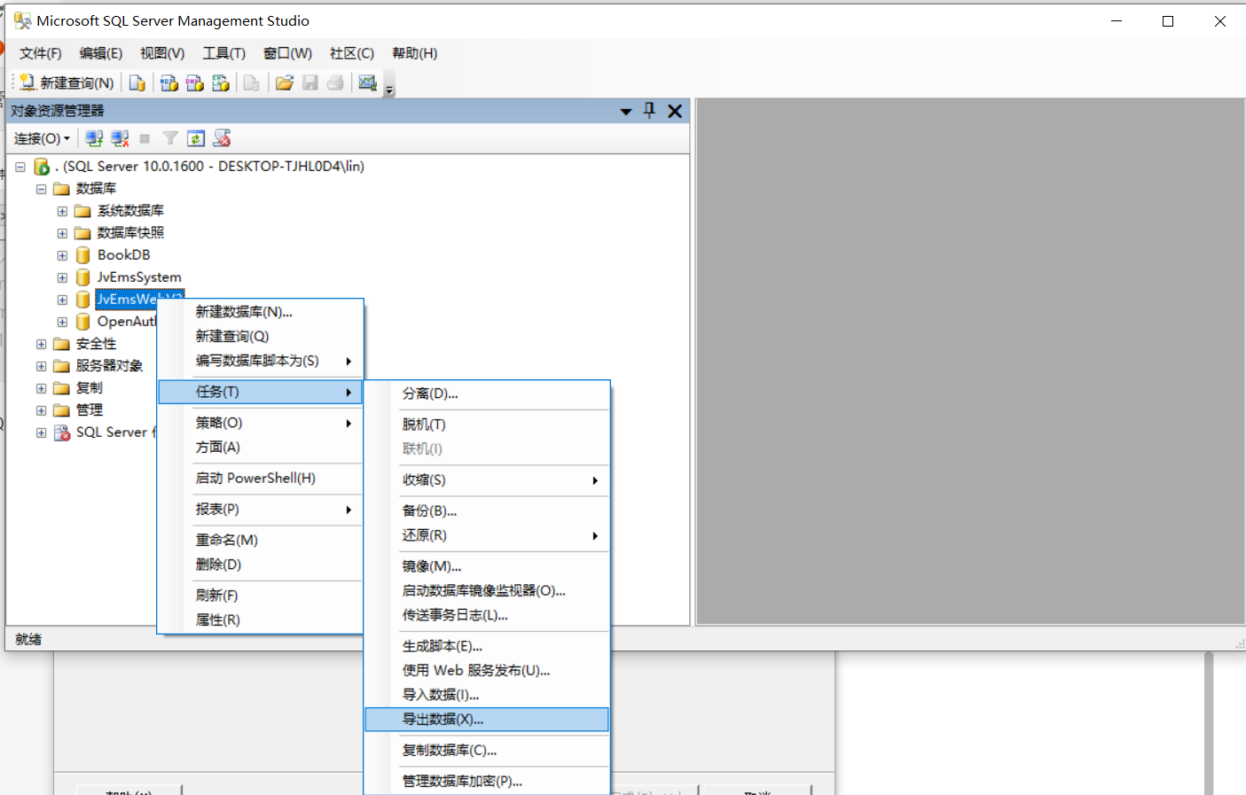This screenshot has height=795, width=1246.
Task: Open the Object Explorer window options arrow
Action: [x=626, y=111]
